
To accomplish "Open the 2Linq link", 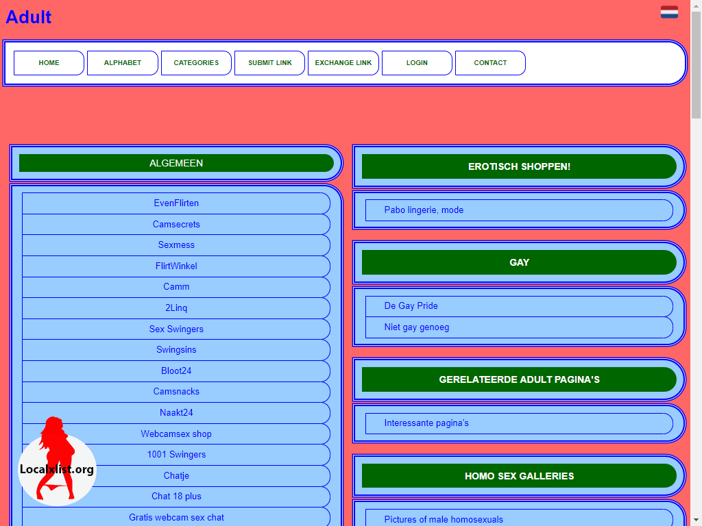I will click(176, 308).
